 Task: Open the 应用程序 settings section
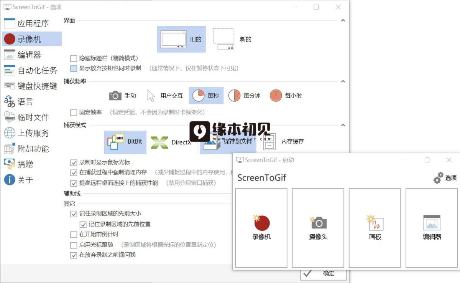[x=32, y=23]
